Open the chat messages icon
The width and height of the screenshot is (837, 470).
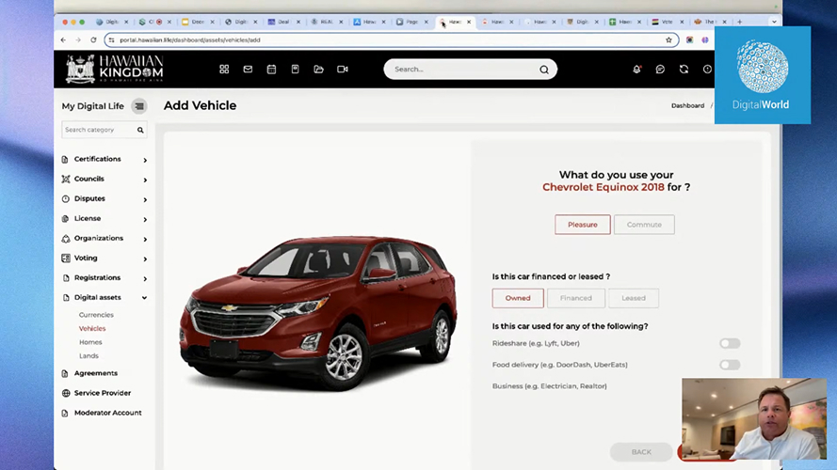[x=660, y=69]
